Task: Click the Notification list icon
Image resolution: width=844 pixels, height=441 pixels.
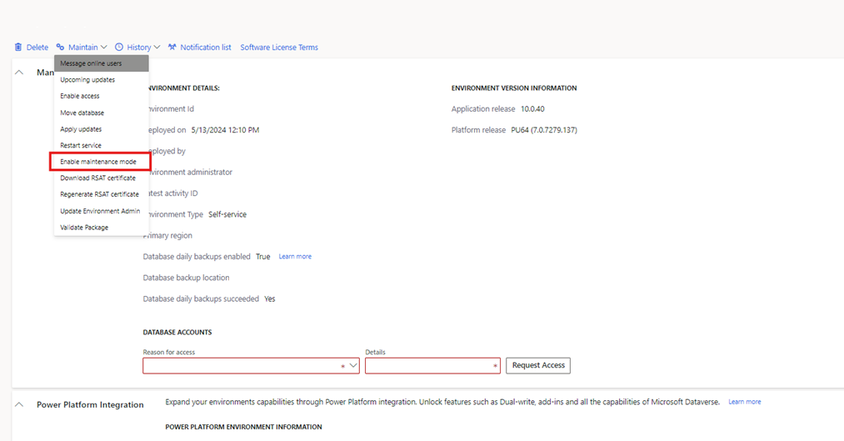Action: pos(172,48)
